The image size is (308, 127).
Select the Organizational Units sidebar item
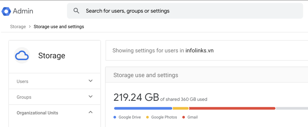coord(37,113)
